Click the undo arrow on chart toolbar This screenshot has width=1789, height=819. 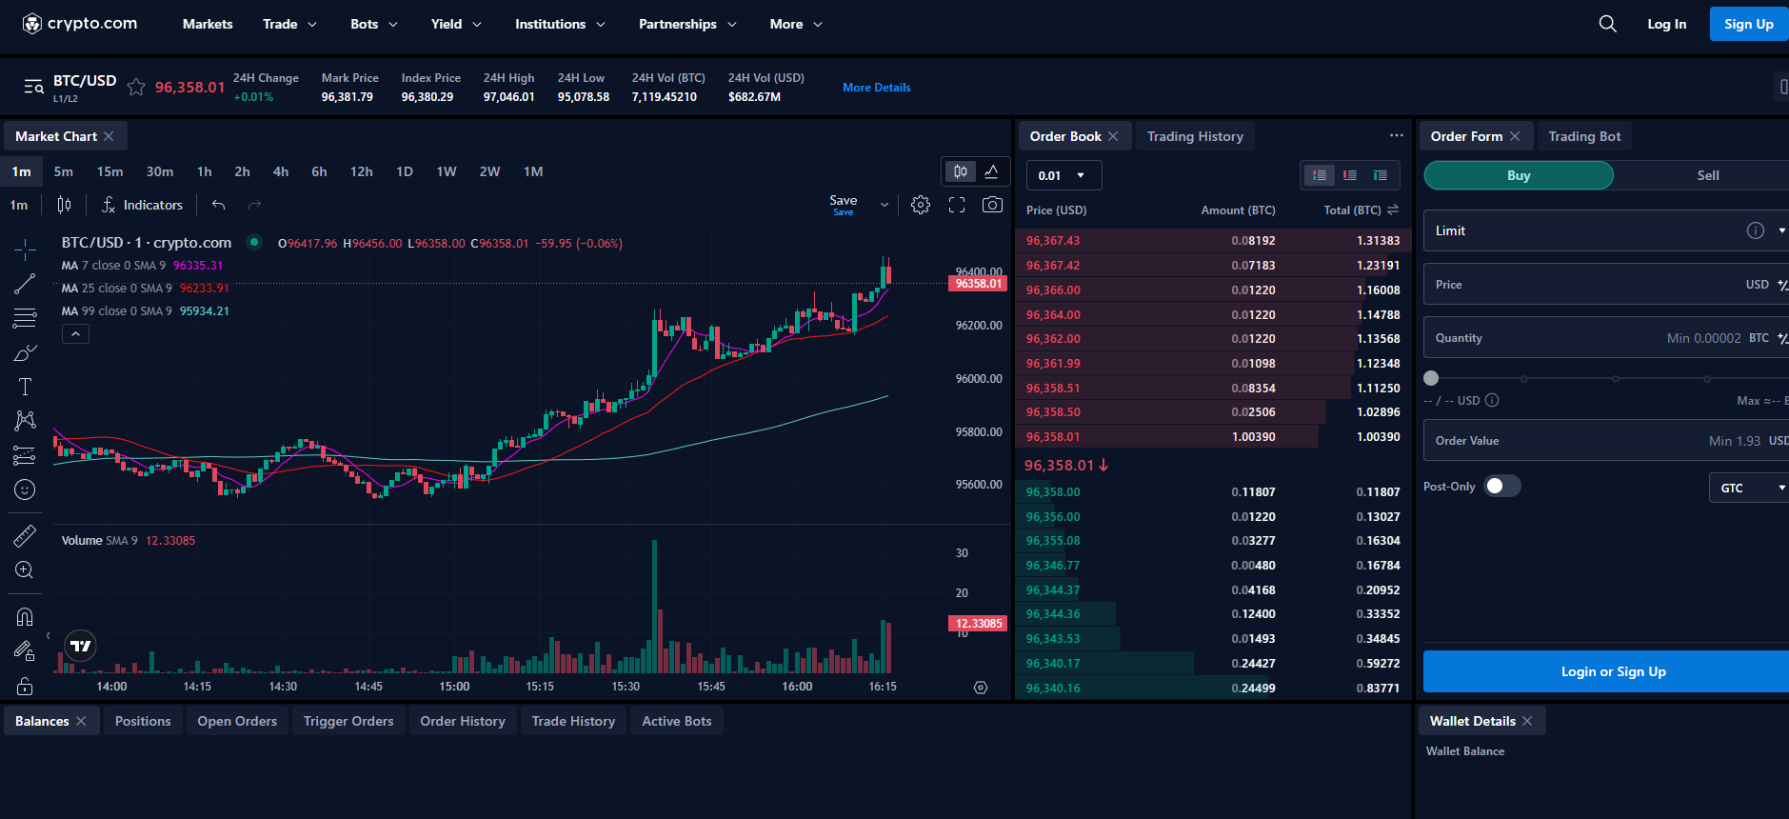click(x=219, y=205)
